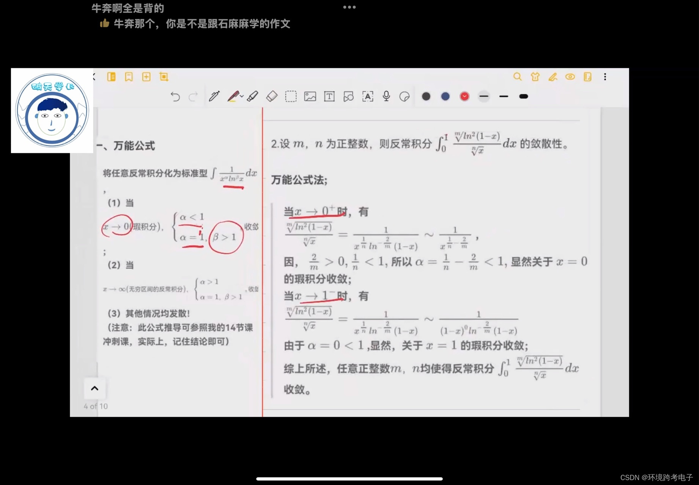Select the thin stroke width

pyautogui.click(x=484, y=96)
